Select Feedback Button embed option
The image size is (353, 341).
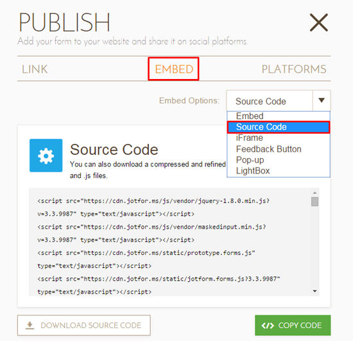[279, 149]
